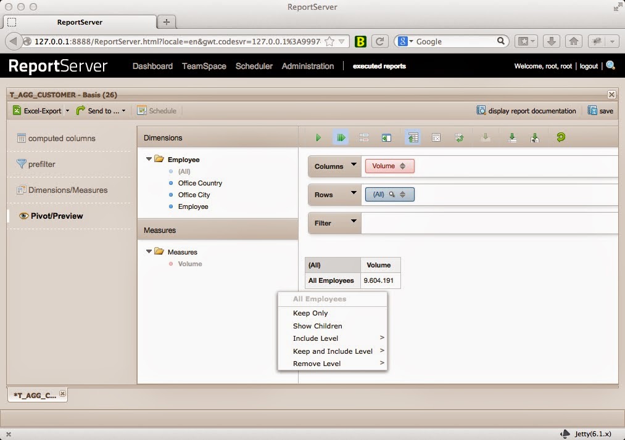Collapse the Measures tree node

149,251
